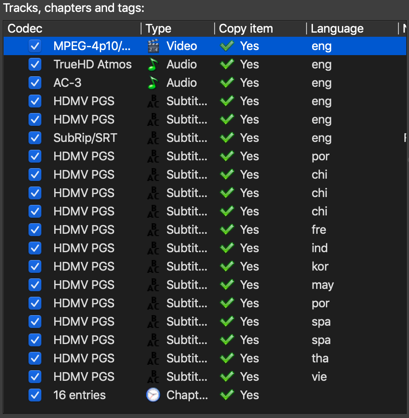Click the Copy item column header

coord(246,28)
